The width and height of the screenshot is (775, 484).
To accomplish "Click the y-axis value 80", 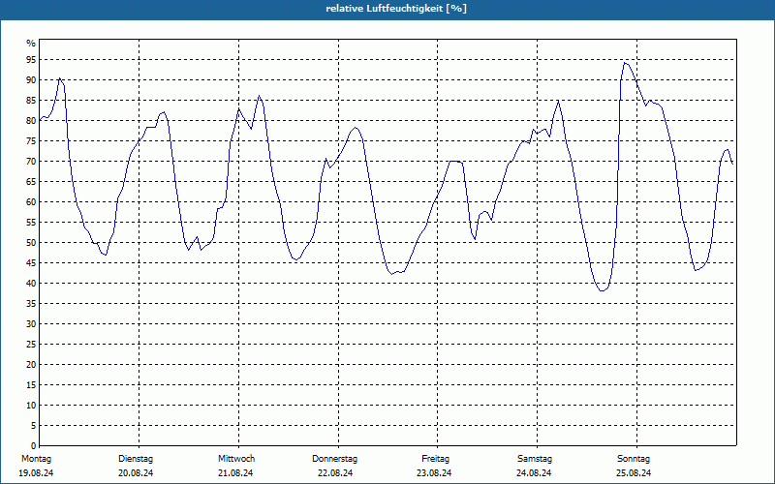I will point(31,120).
